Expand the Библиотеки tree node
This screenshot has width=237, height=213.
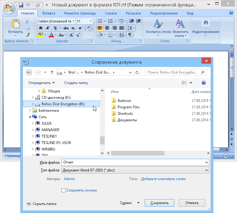coord(30,110)
